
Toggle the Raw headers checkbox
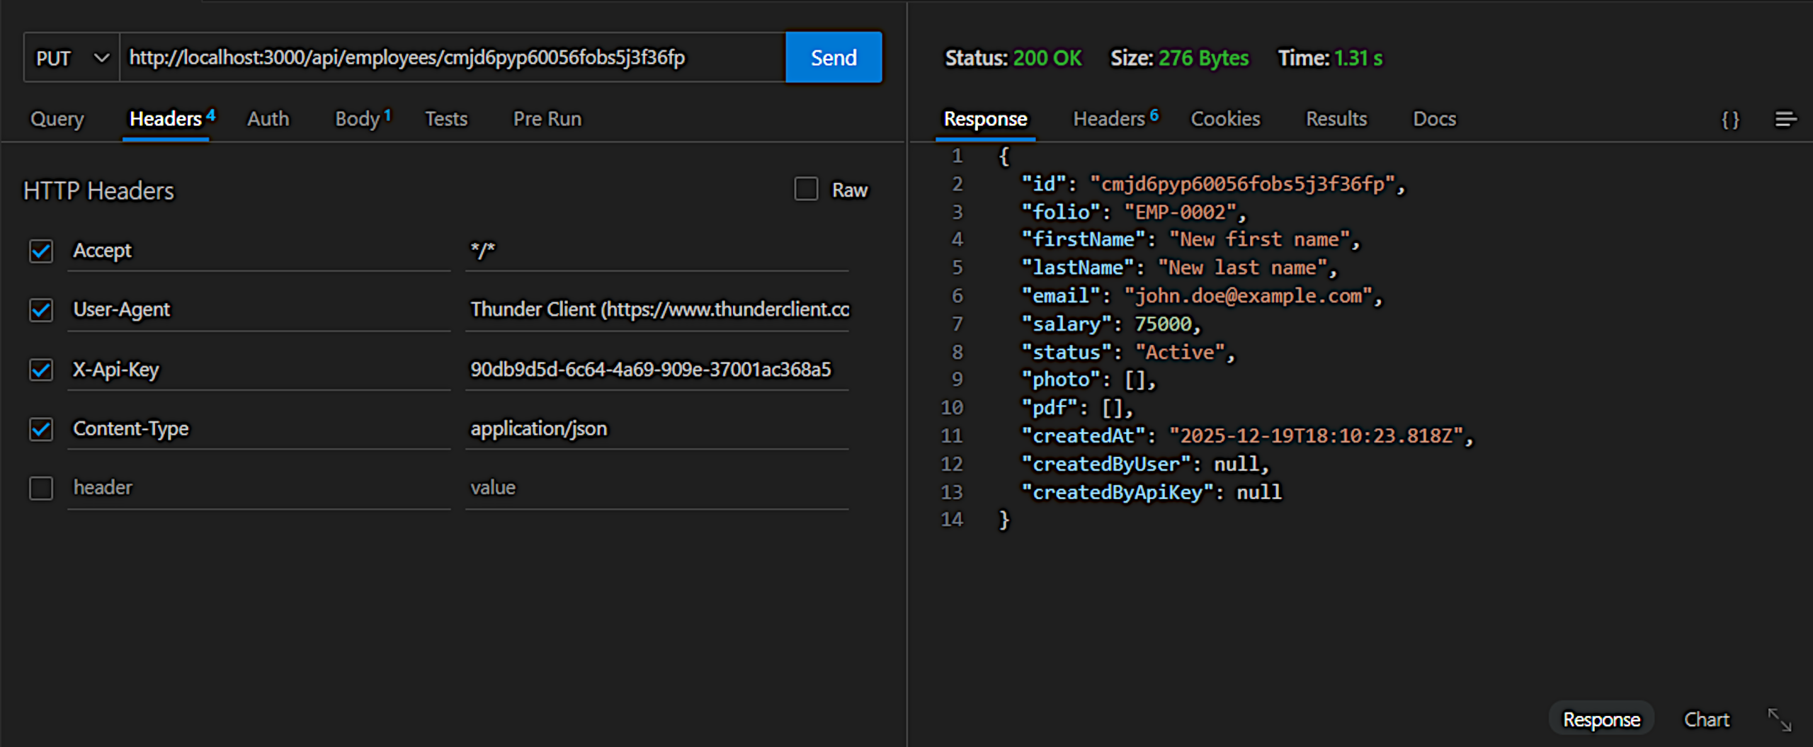pos(806,190)
